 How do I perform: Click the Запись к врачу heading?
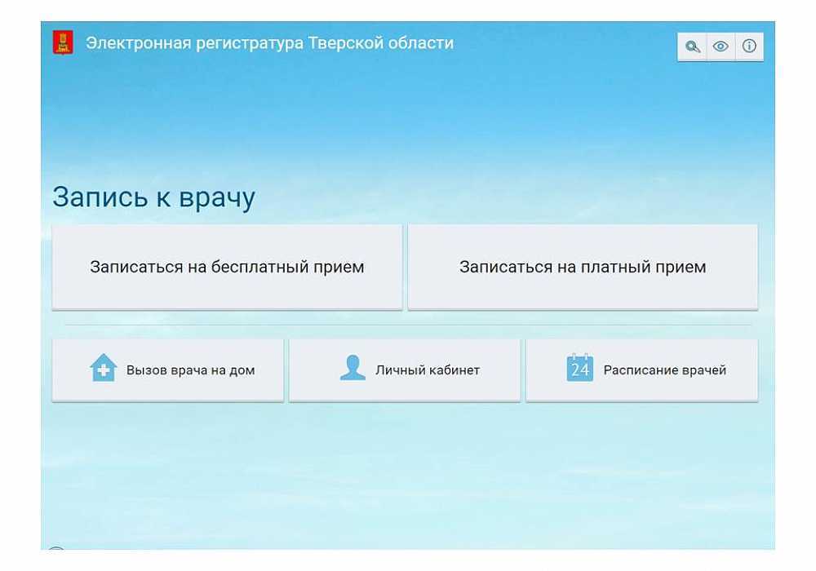[x=154, y=197]
